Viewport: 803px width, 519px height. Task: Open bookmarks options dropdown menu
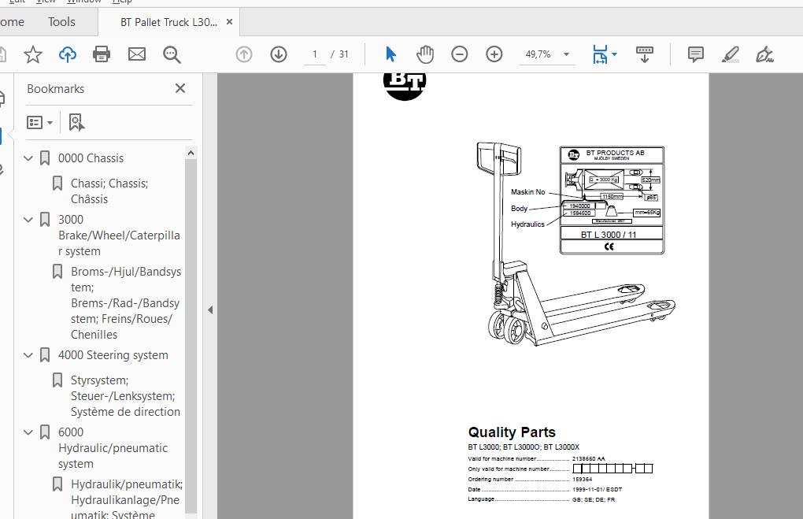39,122
